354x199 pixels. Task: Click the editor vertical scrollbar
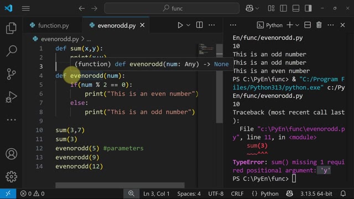click(x=219, y=83)
